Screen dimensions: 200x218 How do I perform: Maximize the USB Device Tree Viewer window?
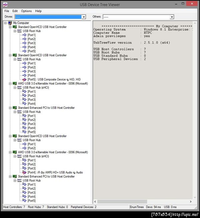183,4
